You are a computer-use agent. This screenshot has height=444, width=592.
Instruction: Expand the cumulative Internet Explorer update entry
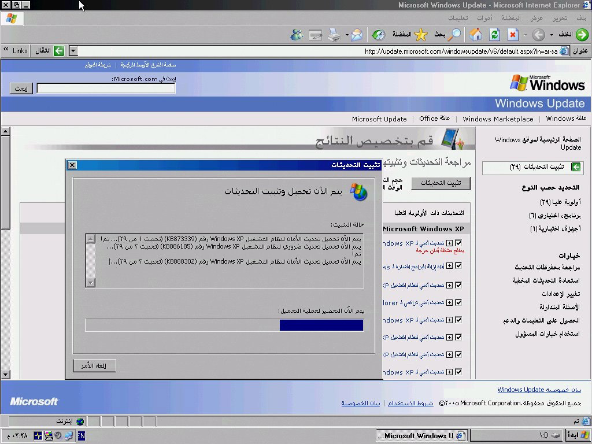pyautogui.click(x=449, y=302)
